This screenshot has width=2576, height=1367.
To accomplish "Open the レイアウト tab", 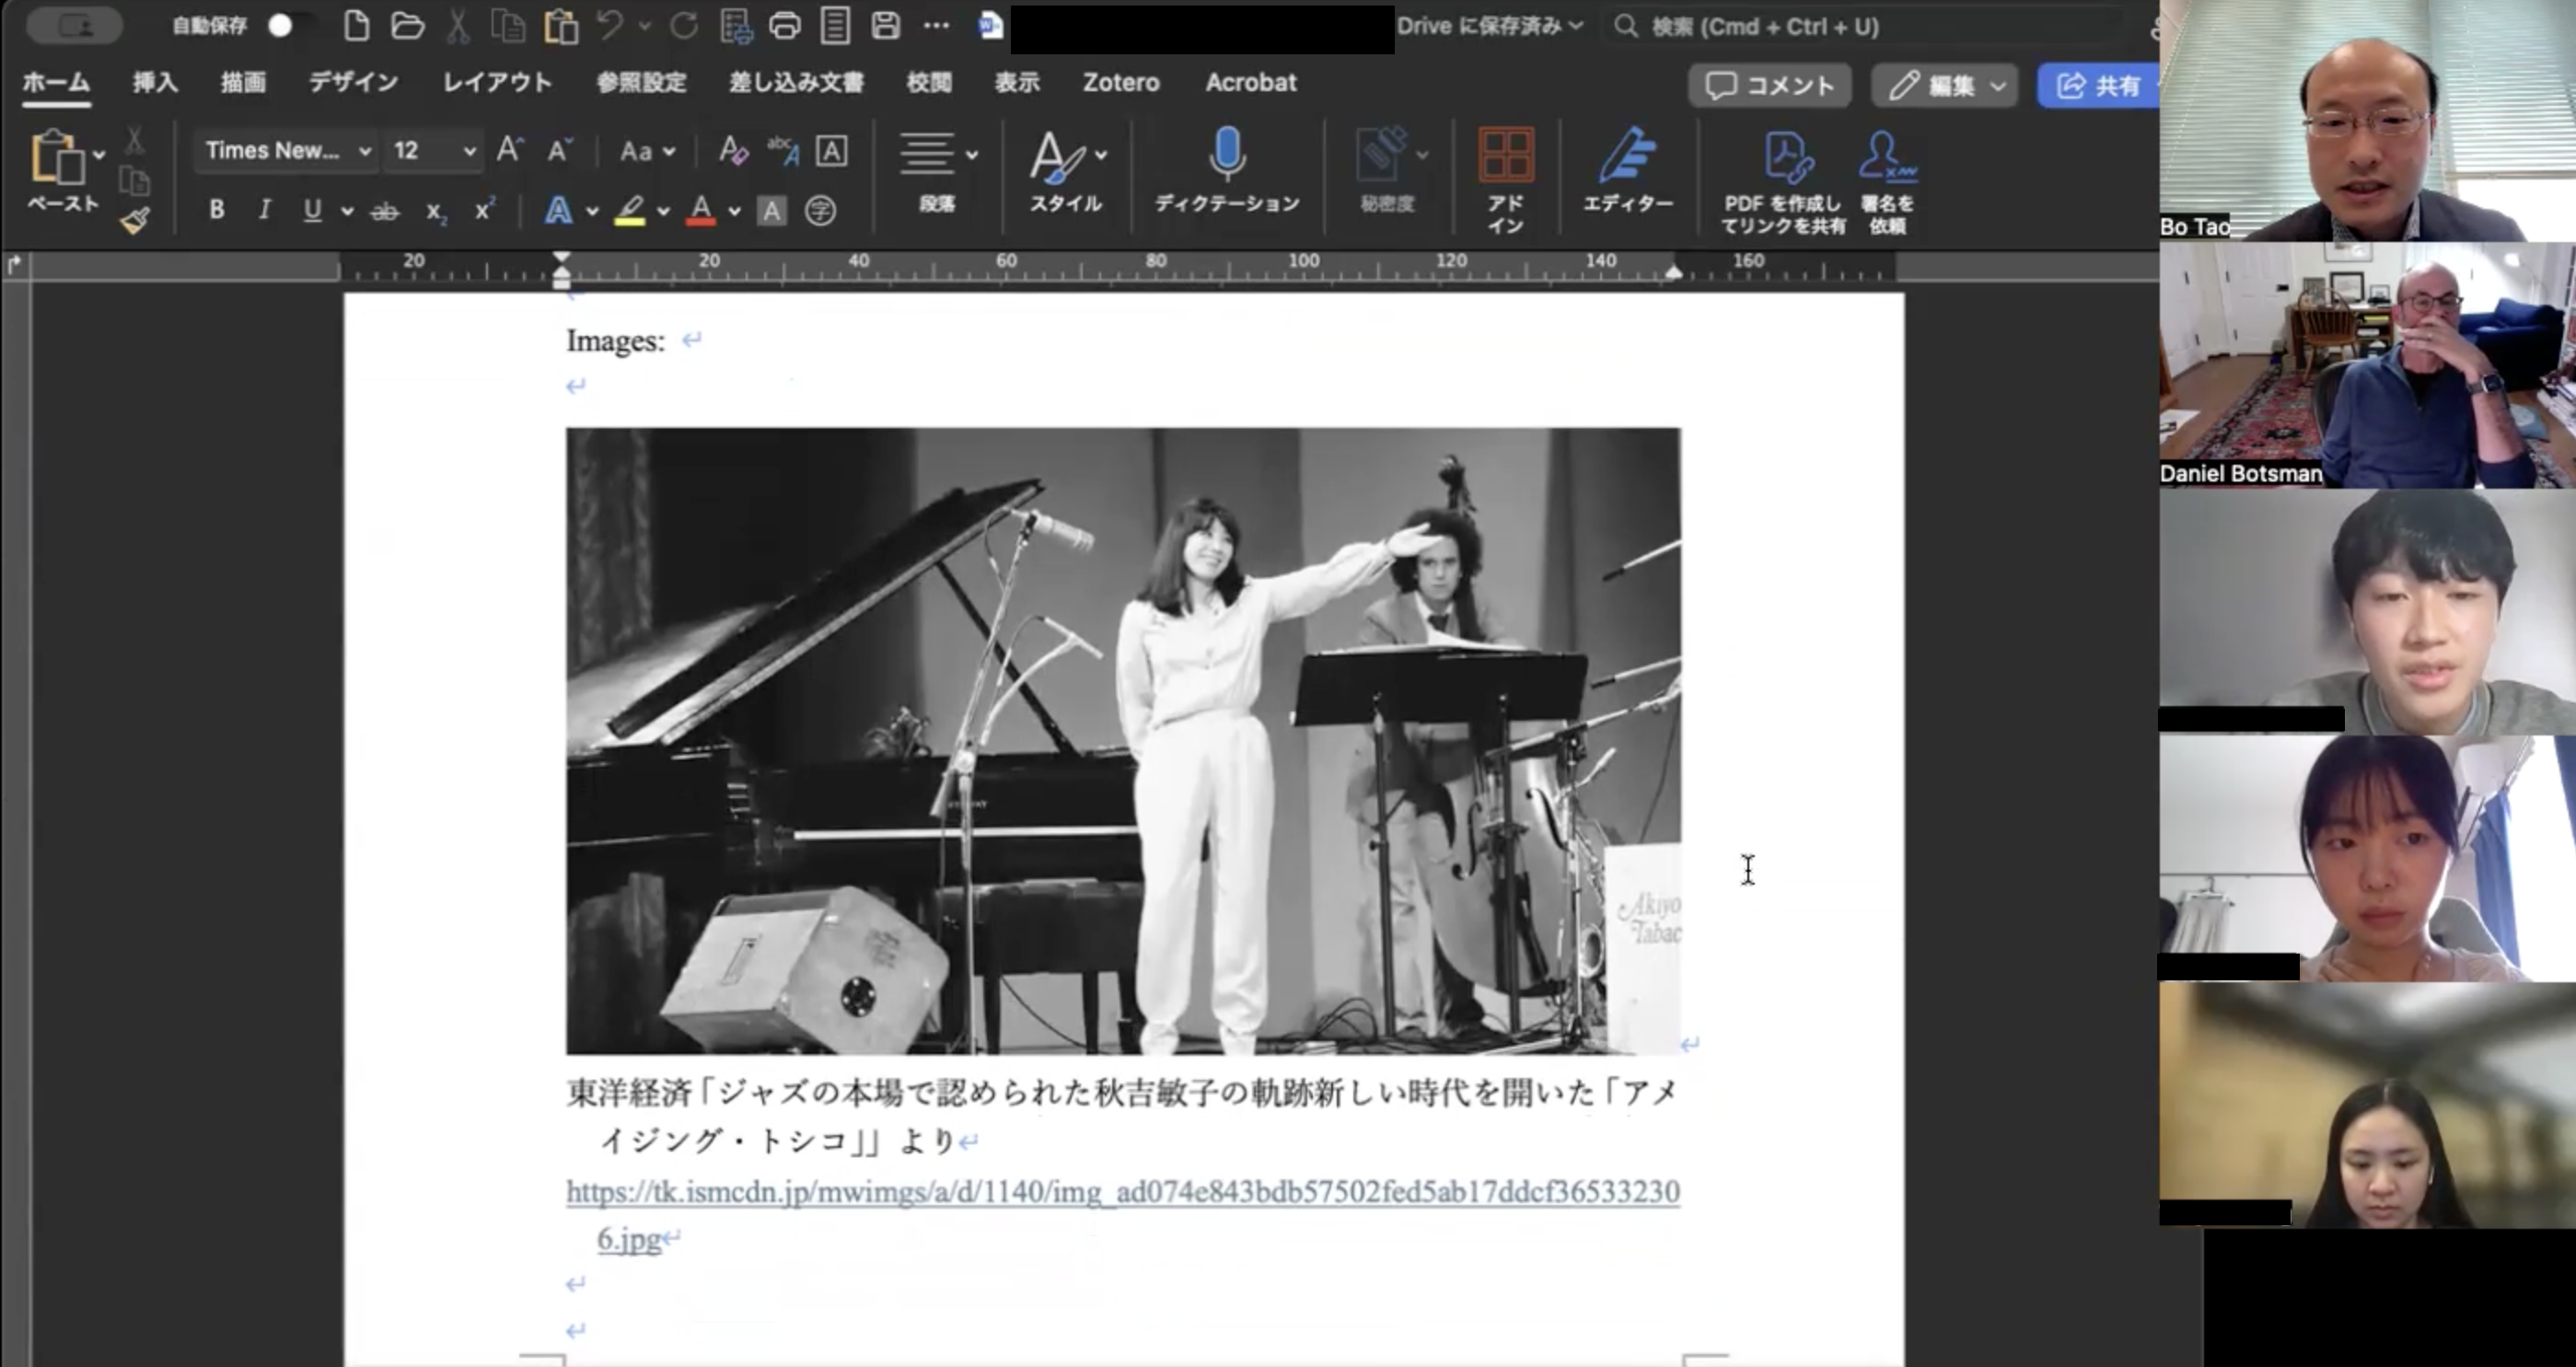I will 497,83.
